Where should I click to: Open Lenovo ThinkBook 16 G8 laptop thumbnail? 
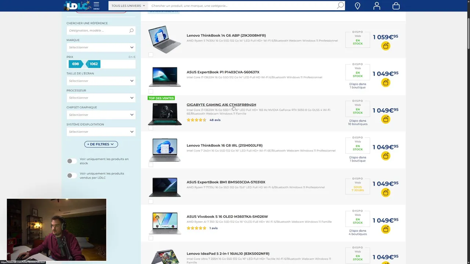tap(164, 150)
